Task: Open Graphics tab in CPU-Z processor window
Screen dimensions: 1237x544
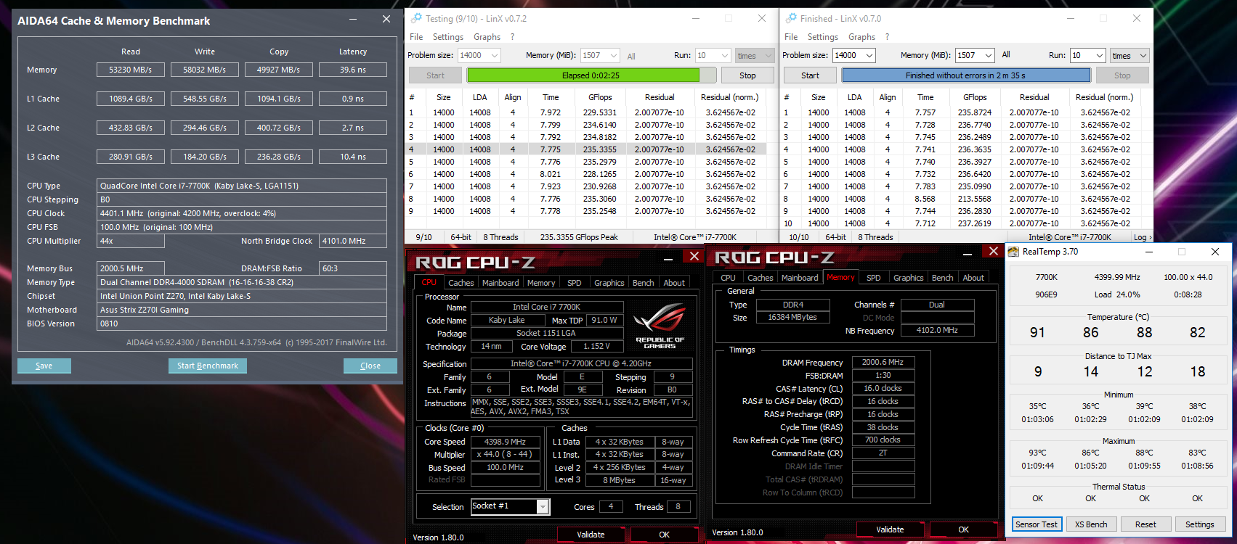Action: tap(609, 283)
